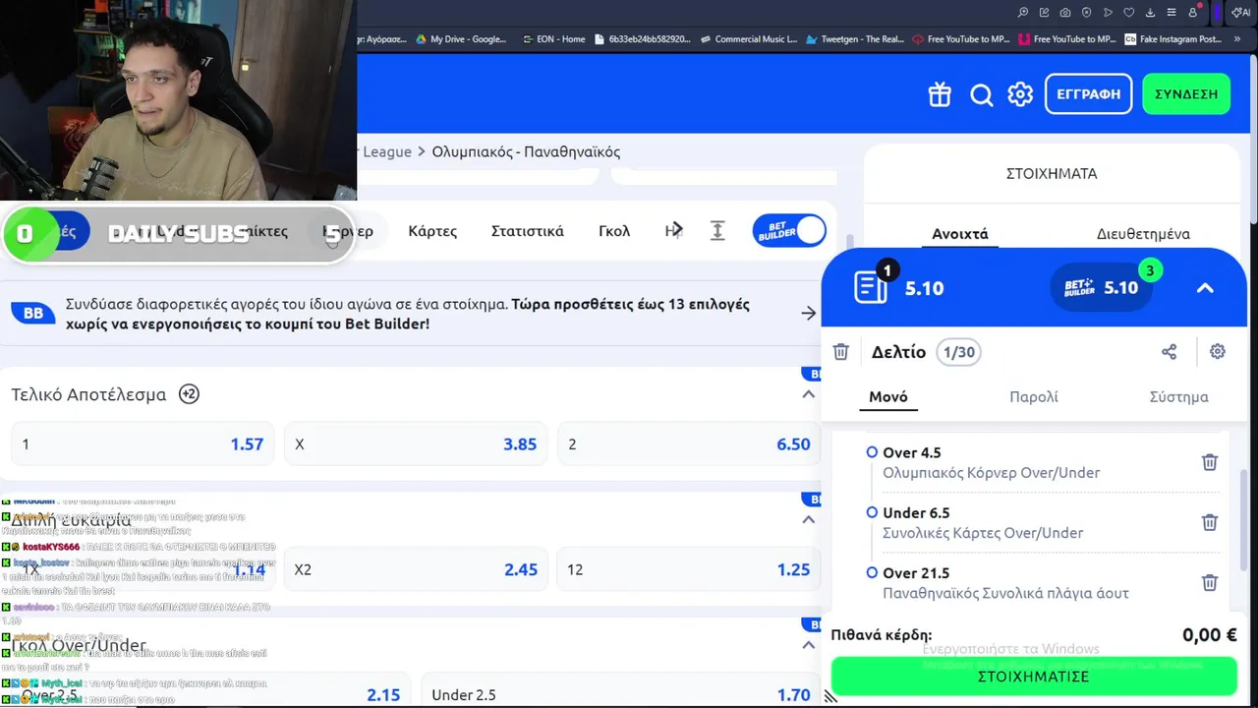Select the Στατιστικά market tab
Image resolution: width=1258 pixels, height=708 pixels.
[528, 231]
